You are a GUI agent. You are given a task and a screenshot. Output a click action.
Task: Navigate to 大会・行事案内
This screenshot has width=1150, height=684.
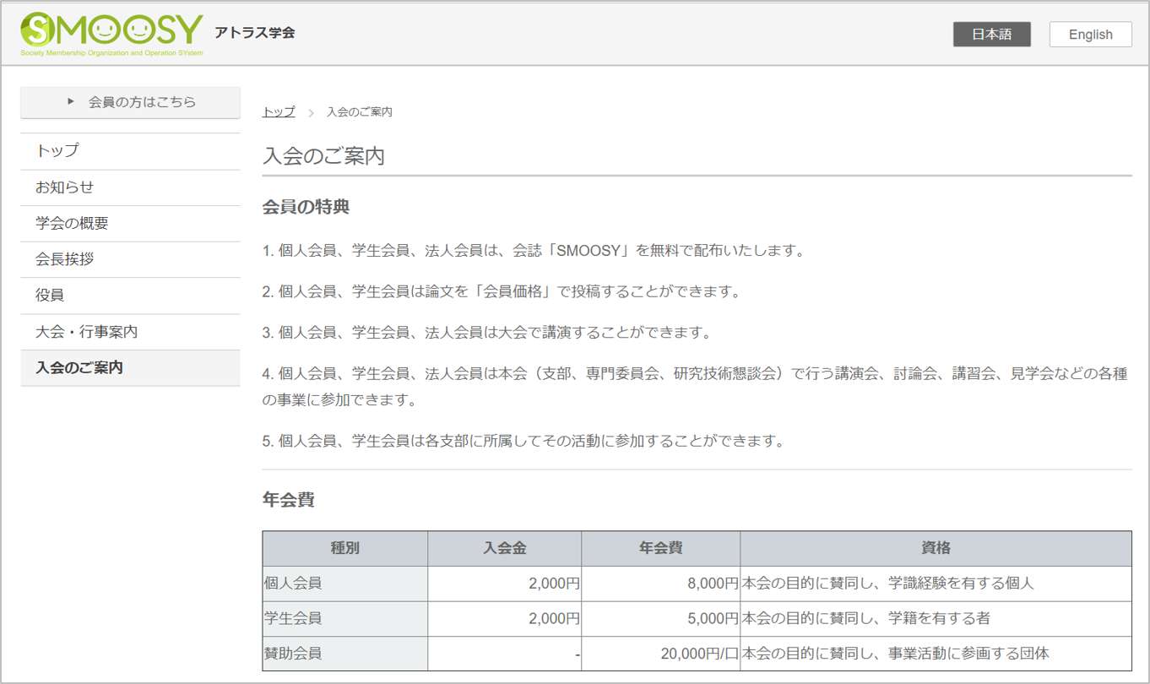(x=86, y=332)
